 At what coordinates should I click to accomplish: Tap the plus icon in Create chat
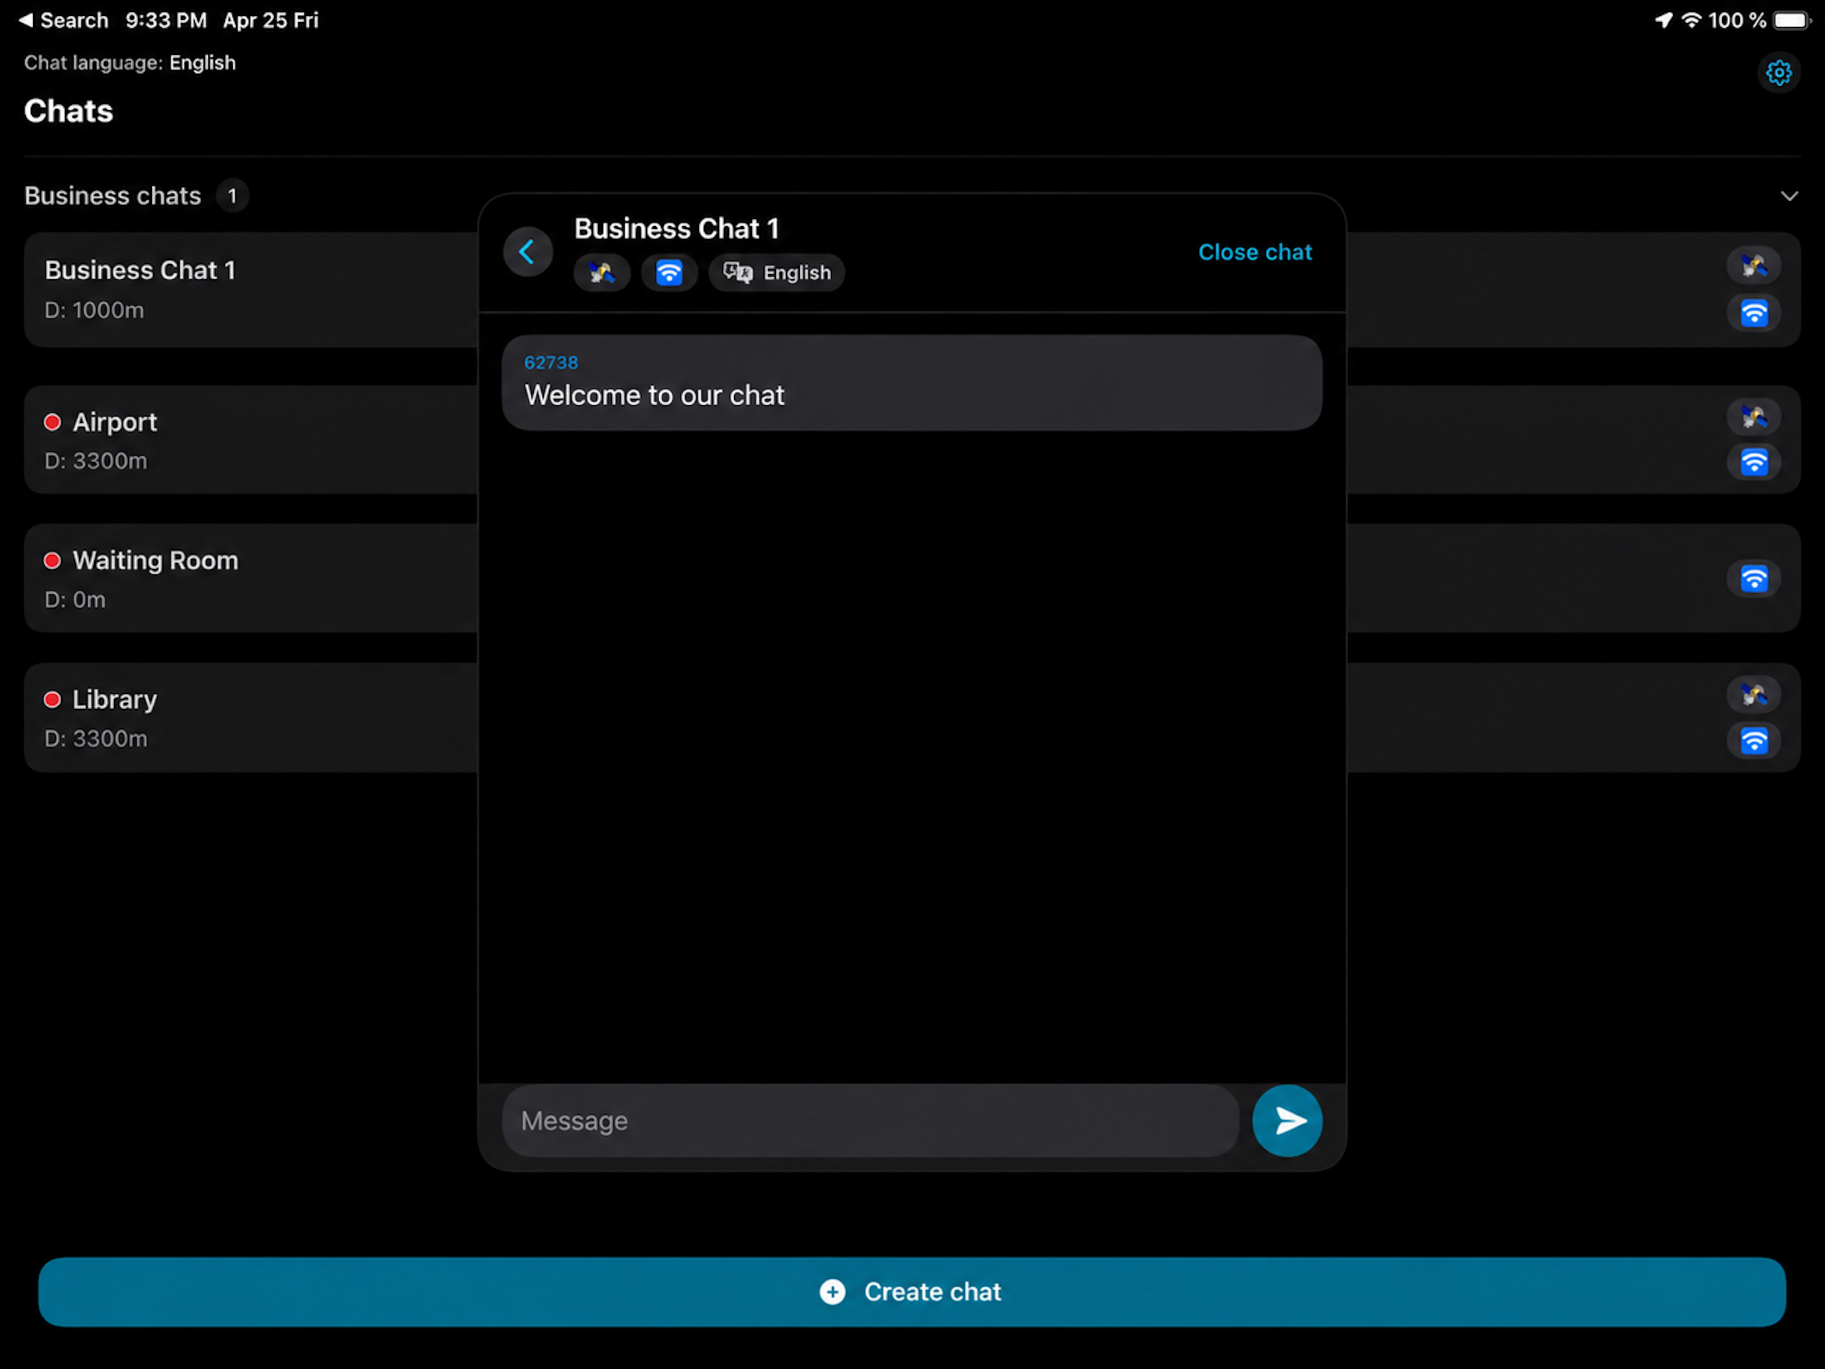point(832,1291)
